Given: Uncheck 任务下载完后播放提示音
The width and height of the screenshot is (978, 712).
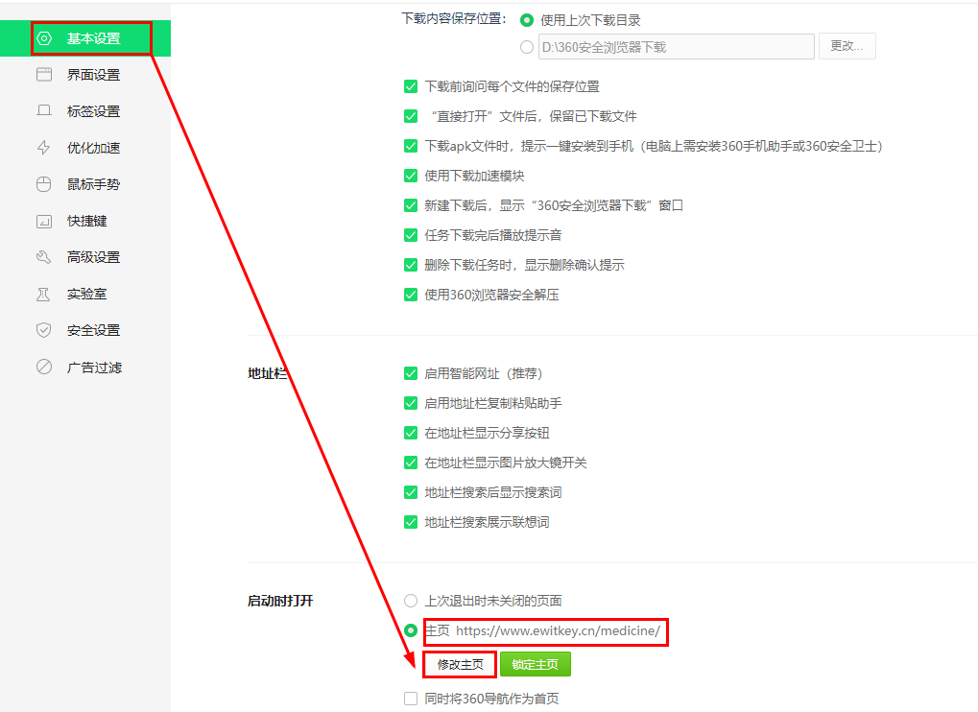Looking at the screenshot, I should click(411, 235).
